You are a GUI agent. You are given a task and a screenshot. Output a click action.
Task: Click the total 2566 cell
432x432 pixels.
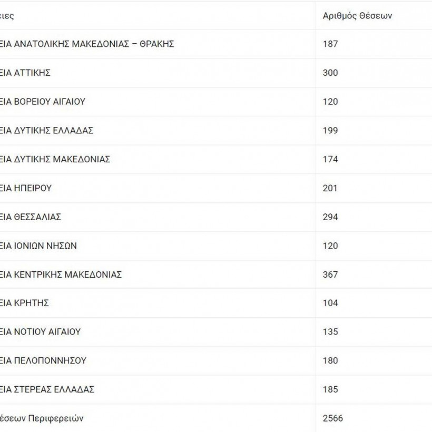click(332, 418)
